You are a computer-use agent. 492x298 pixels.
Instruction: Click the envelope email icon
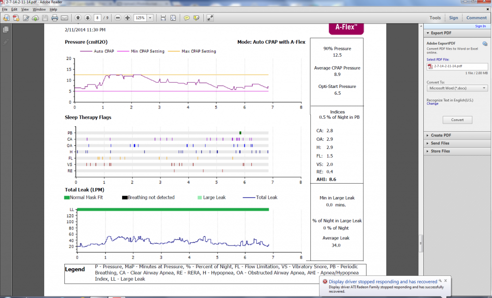(64, 18)
